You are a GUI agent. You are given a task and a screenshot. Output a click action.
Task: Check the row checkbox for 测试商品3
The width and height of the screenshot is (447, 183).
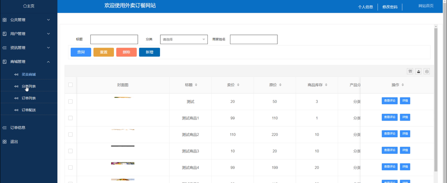click(x=70, y=151)
